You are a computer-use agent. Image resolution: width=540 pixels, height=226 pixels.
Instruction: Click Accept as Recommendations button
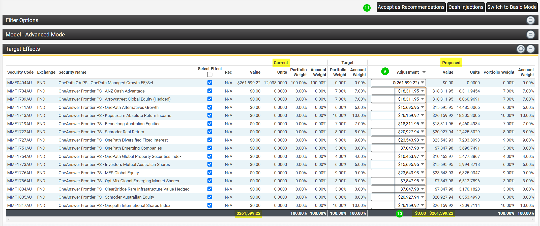tap(411, 7)
